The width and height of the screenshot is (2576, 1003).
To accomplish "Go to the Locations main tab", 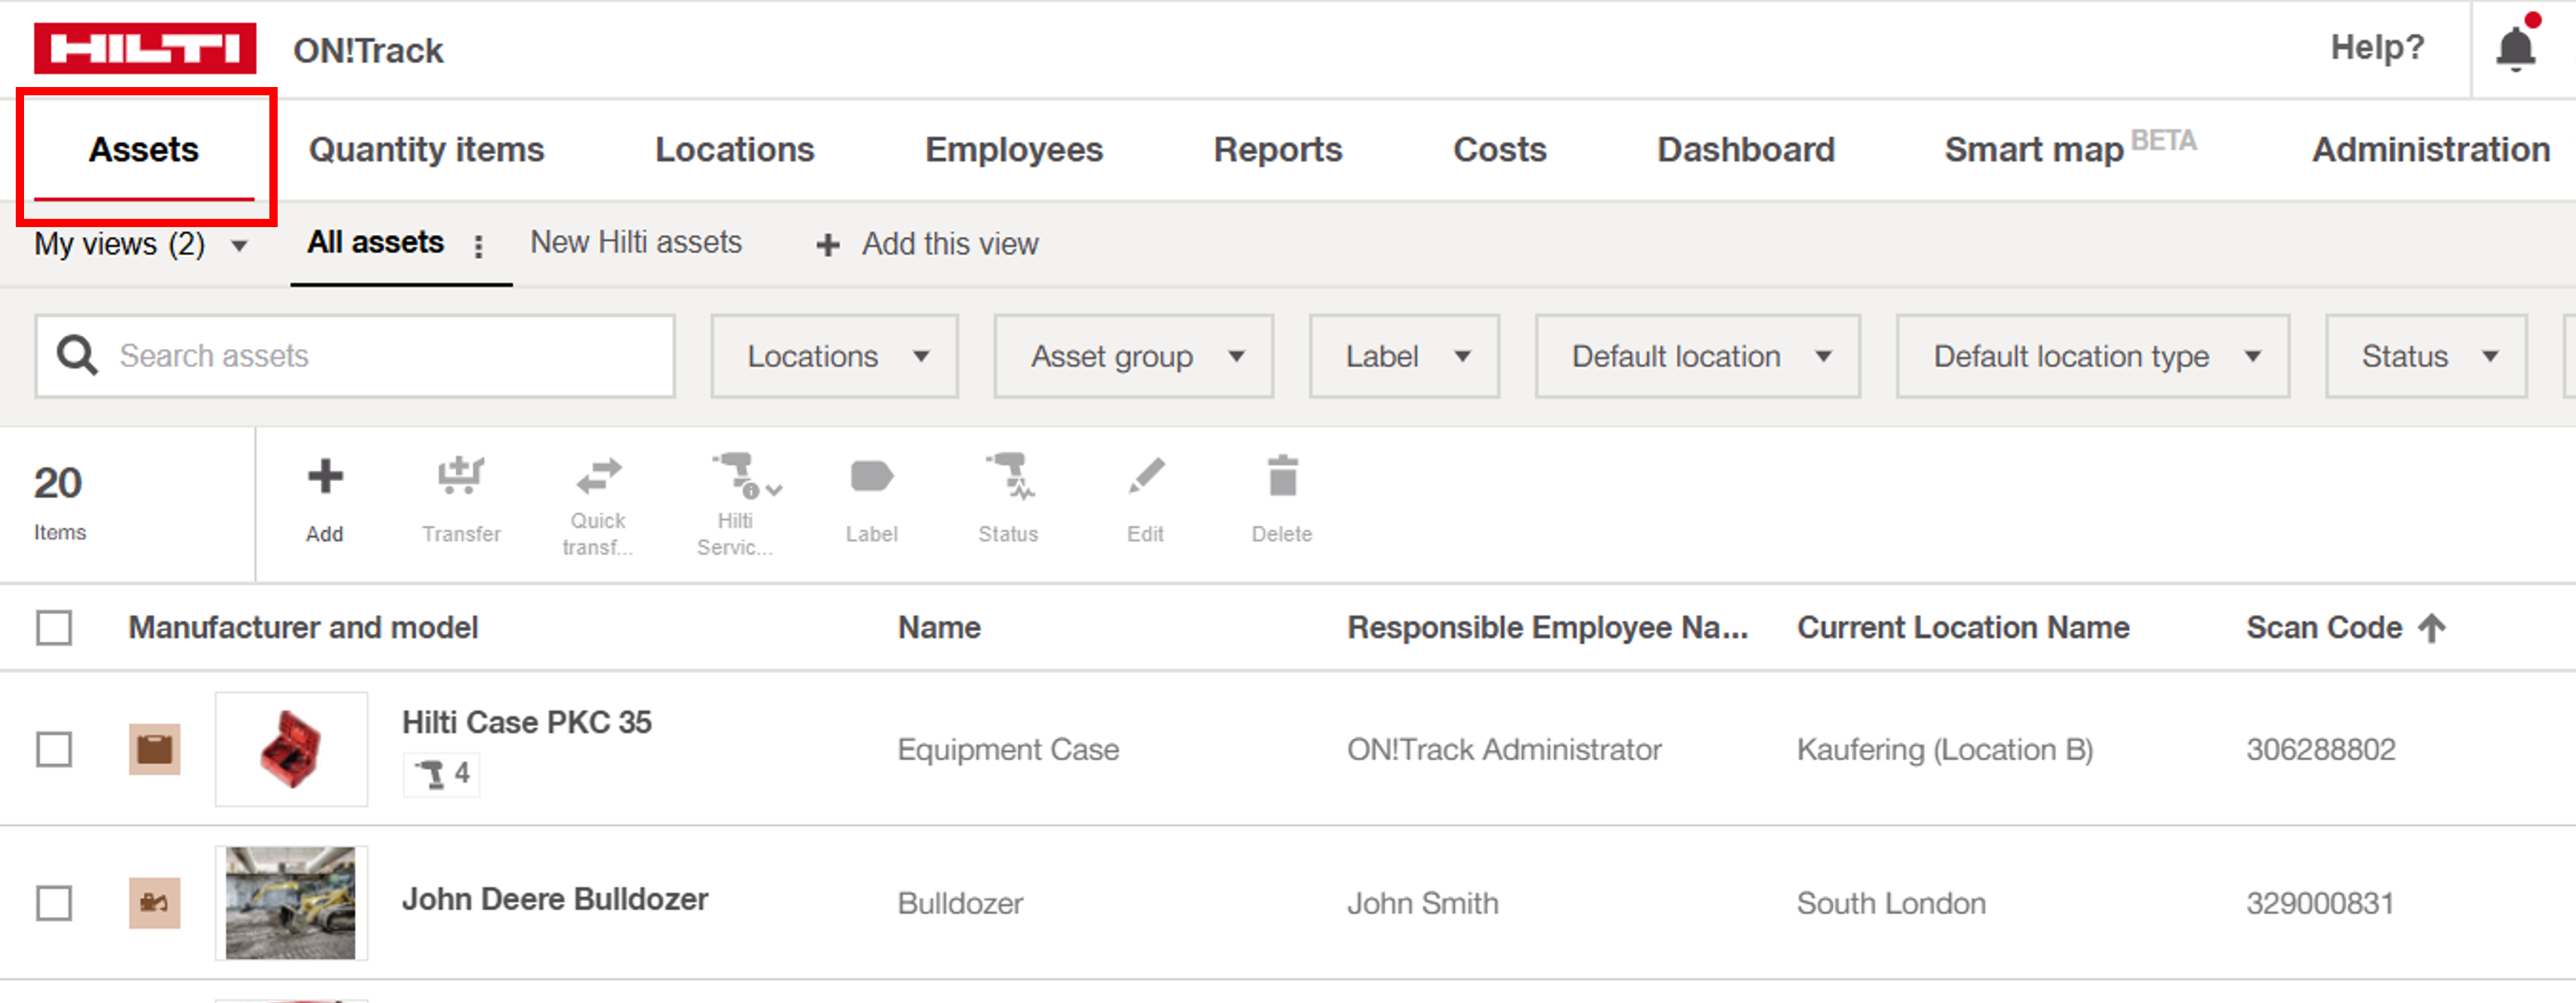I will point(735,150).
